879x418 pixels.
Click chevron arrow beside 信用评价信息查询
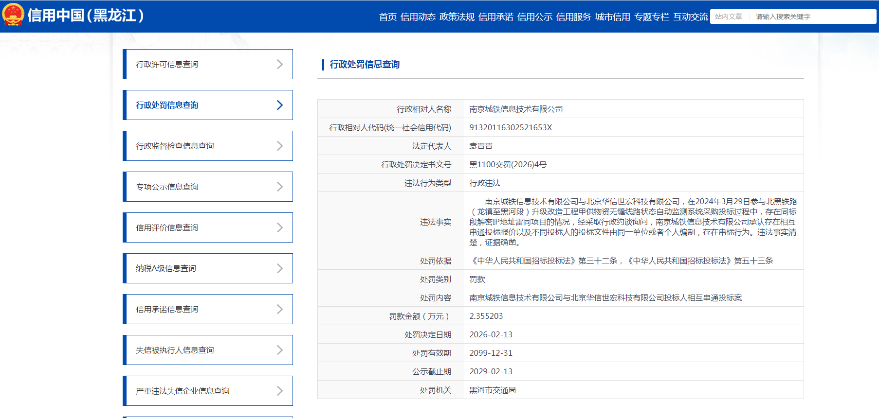pos(279,227)
